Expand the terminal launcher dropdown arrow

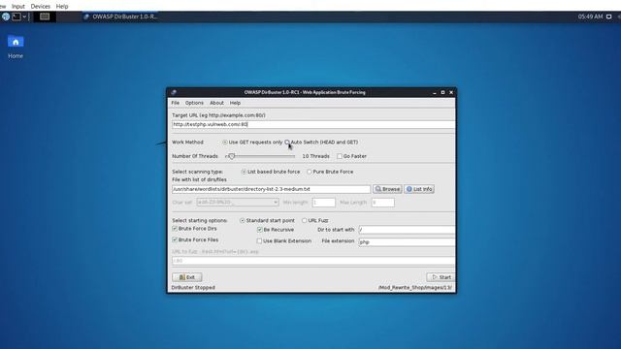[x=24, y=16]
